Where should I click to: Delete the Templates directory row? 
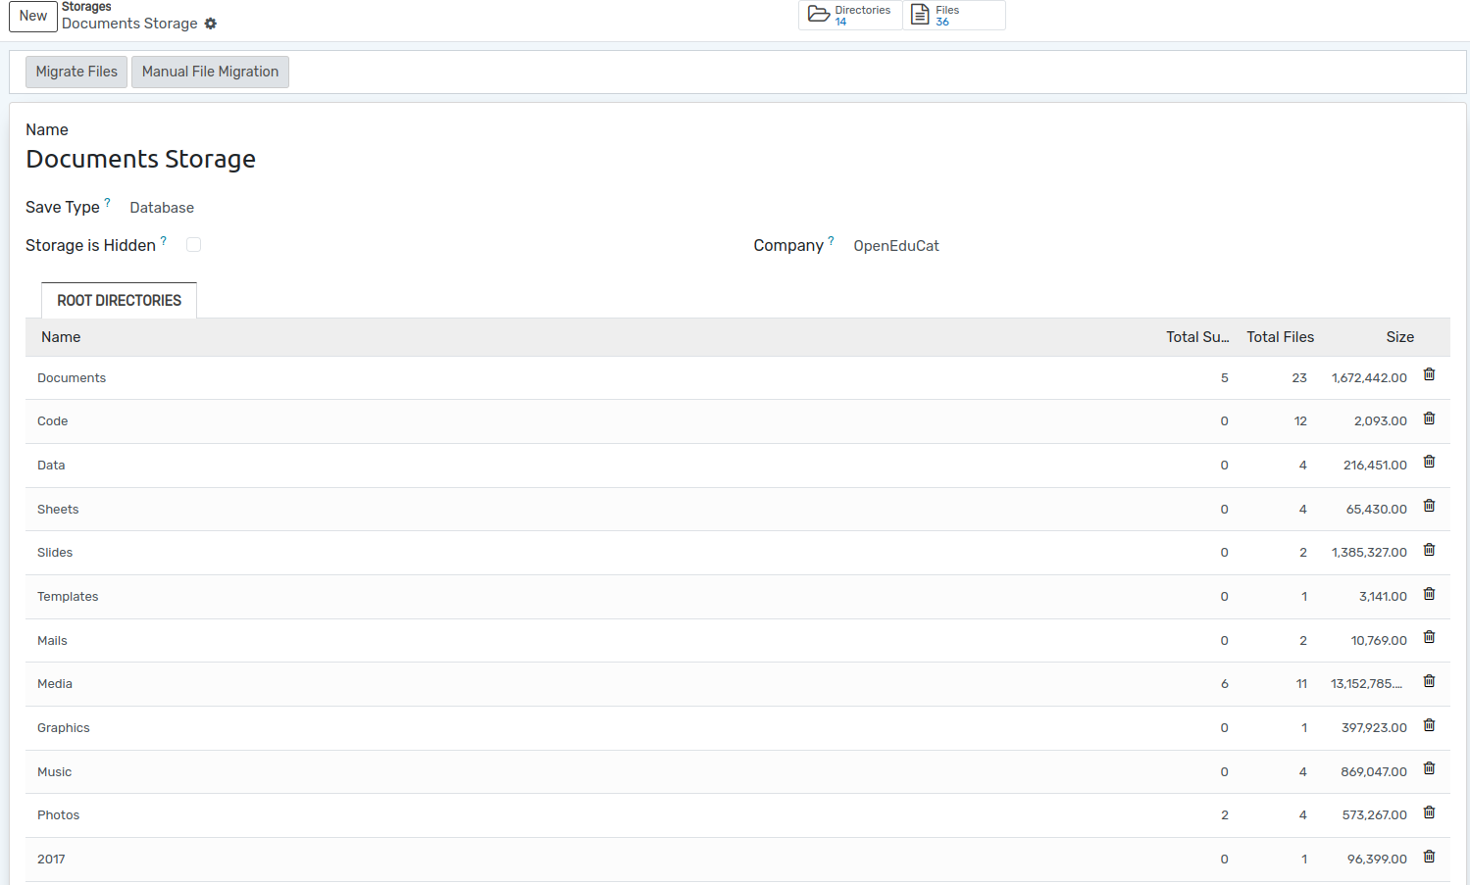[1429, 594]
